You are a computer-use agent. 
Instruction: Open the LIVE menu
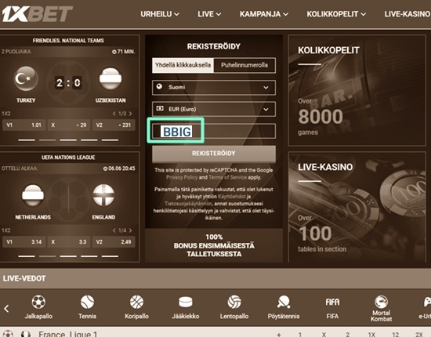click(209, 14)
